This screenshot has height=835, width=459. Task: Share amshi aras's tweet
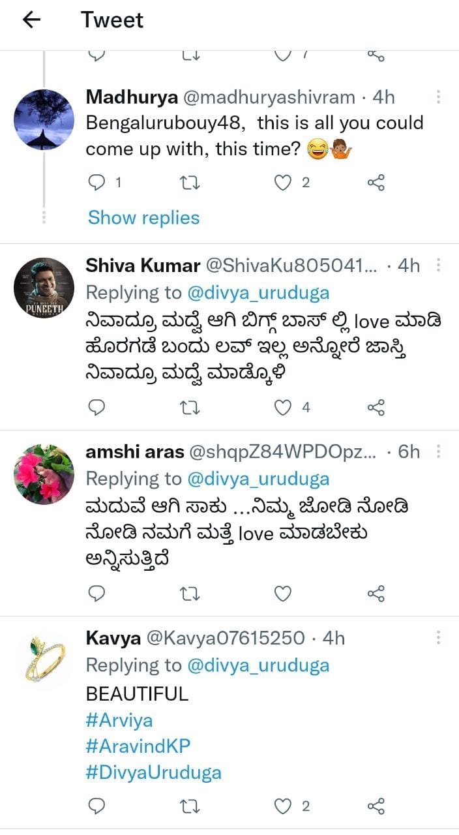[376, 593]
